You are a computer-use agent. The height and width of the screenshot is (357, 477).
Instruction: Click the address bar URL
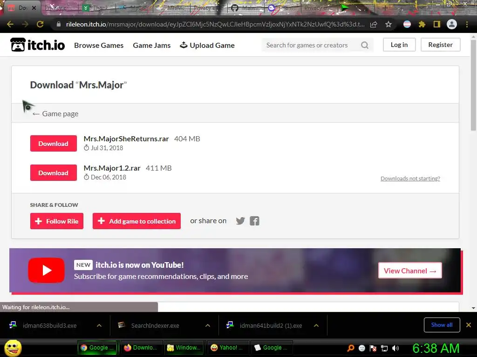coord(215,24)
